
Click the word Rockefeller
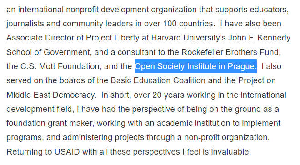coord(202,52)
